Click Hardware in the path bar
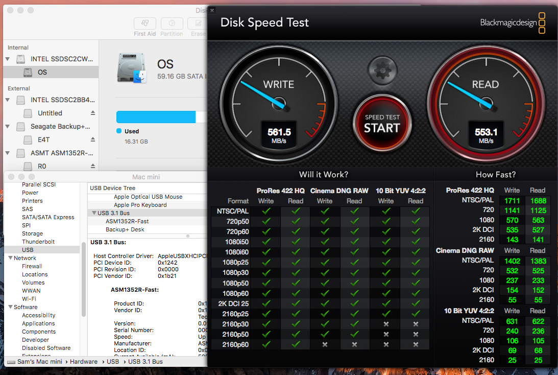 [x=84, y=362]
